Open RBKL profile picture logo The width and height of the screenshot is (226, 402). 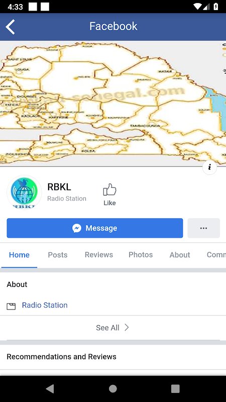(x=24, y=192)
